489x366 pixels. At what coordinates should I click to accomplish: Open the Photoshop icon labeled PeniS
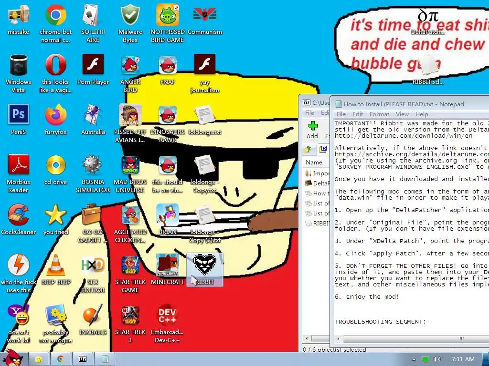point(19,120)
